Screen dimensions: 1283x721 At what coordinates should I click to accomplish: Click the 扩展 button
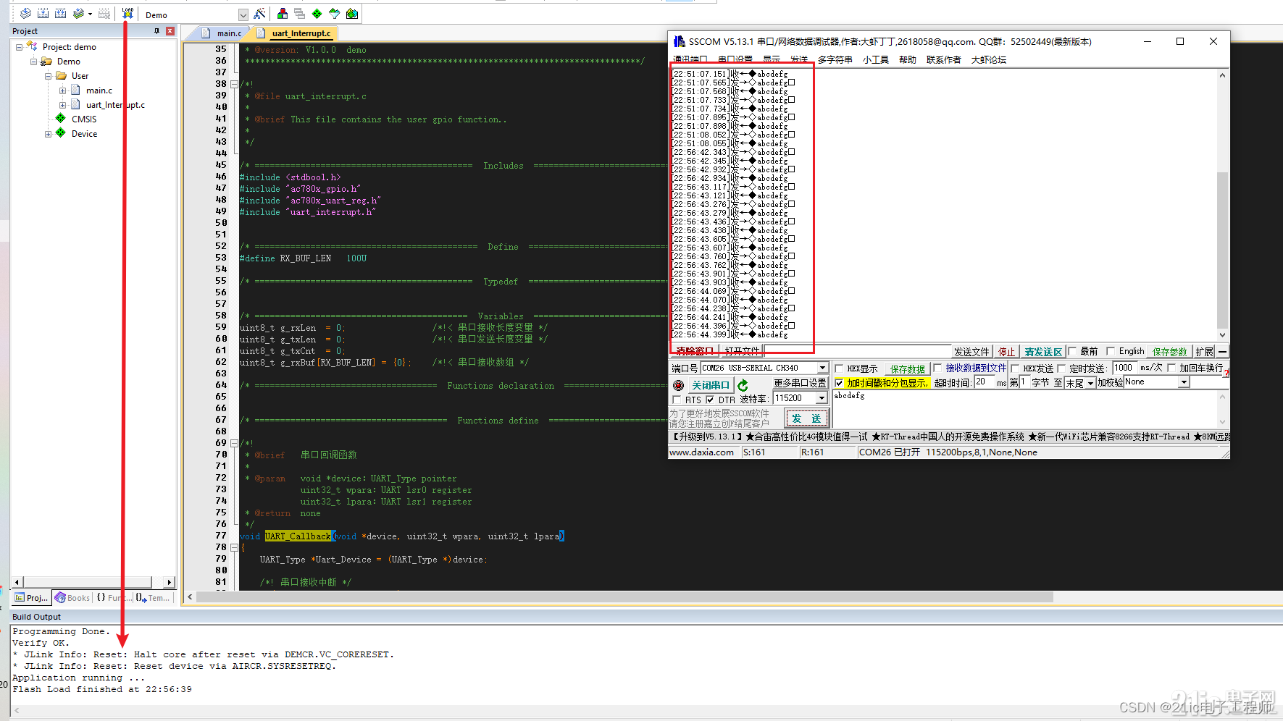point(1204,352)
